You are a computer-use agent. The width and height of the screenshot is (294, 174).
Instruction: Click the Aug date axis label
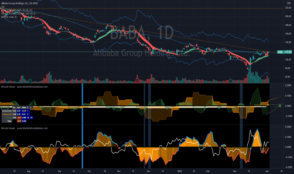pyautogui.click(x=28, y=171)
